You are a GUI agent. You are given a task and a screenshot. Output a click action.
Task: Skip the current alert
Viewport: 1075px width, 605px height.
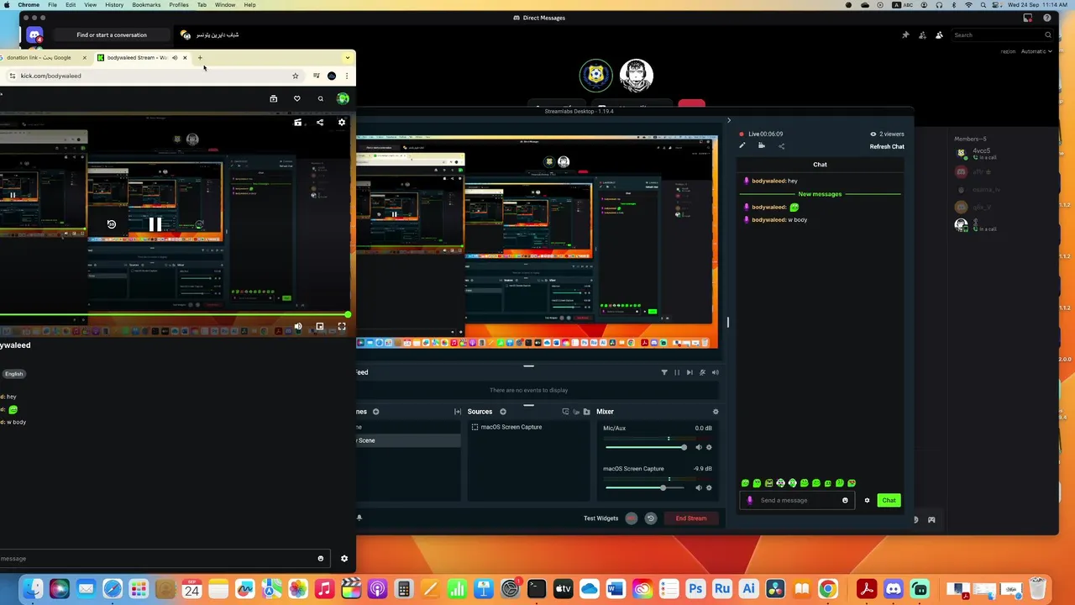click(x=690, y=372)
